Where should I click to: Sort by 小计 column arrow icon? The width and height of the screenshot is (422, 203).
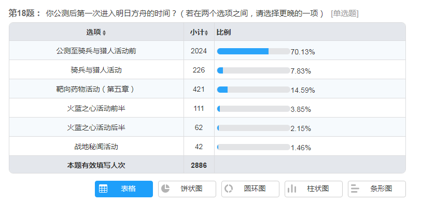point(206,33)
